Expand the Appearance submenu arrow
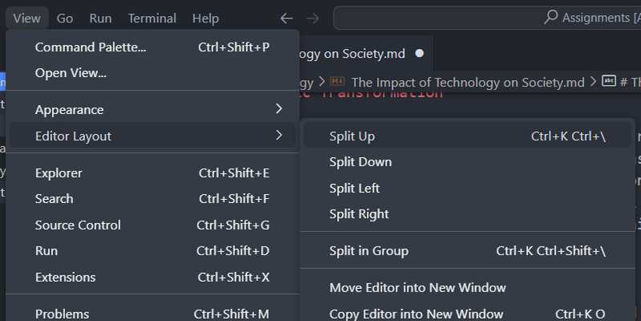Image resolution: width=641 pixels, height=321 pixels. point(278,109)
